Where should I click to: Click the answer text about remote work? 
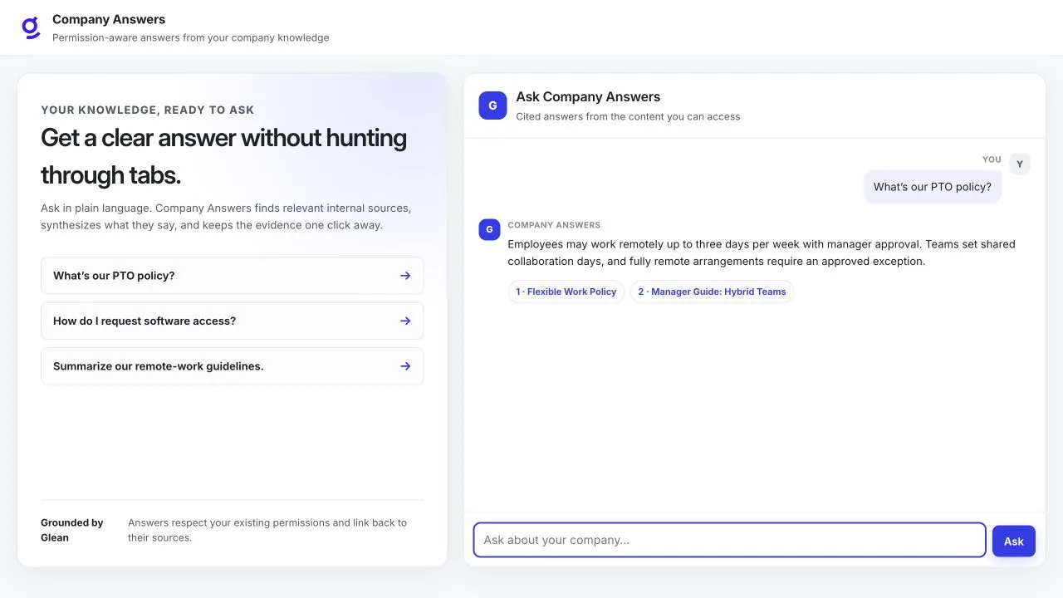762,252
